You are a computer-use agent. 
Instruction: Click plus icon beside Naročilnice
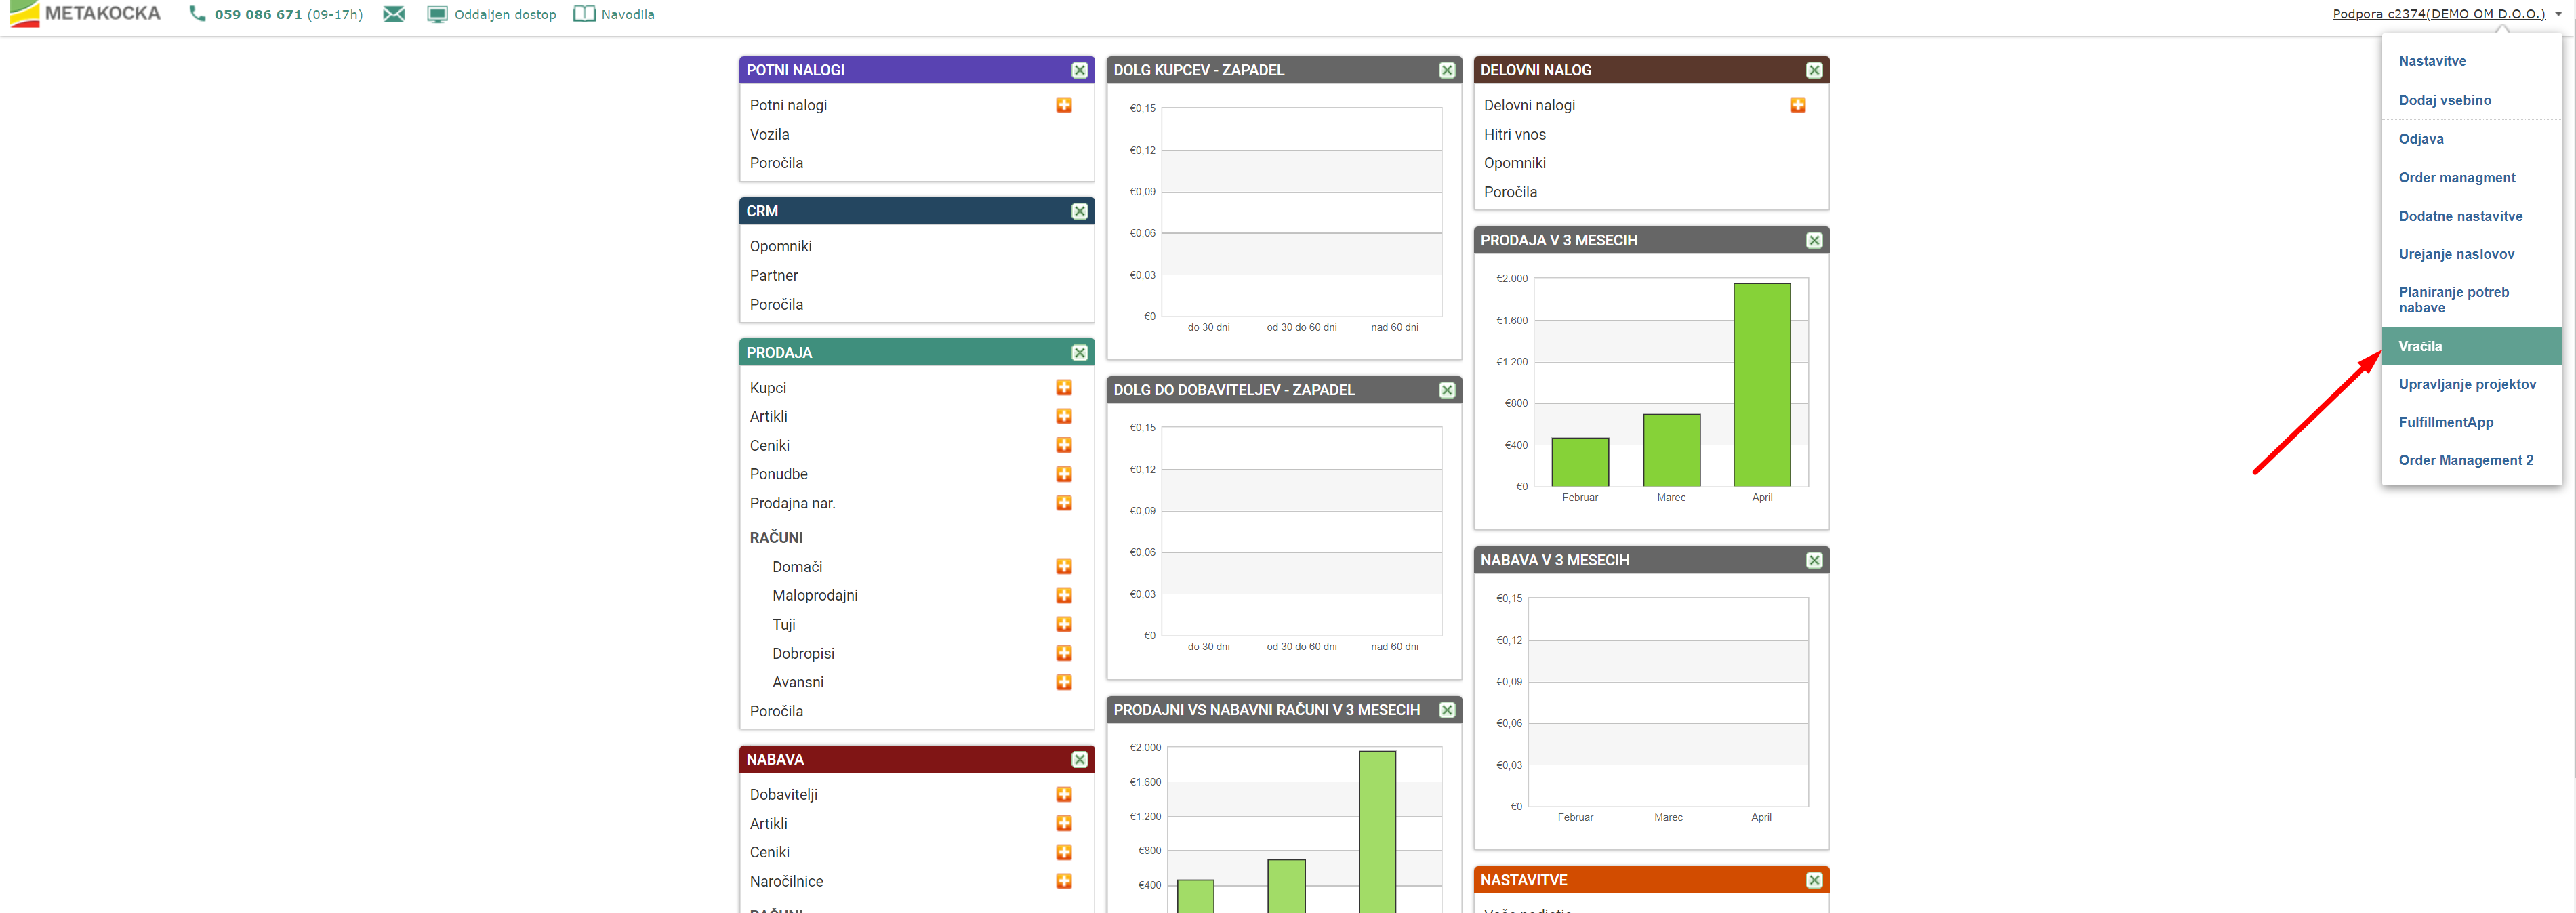tap(1064, 881)
